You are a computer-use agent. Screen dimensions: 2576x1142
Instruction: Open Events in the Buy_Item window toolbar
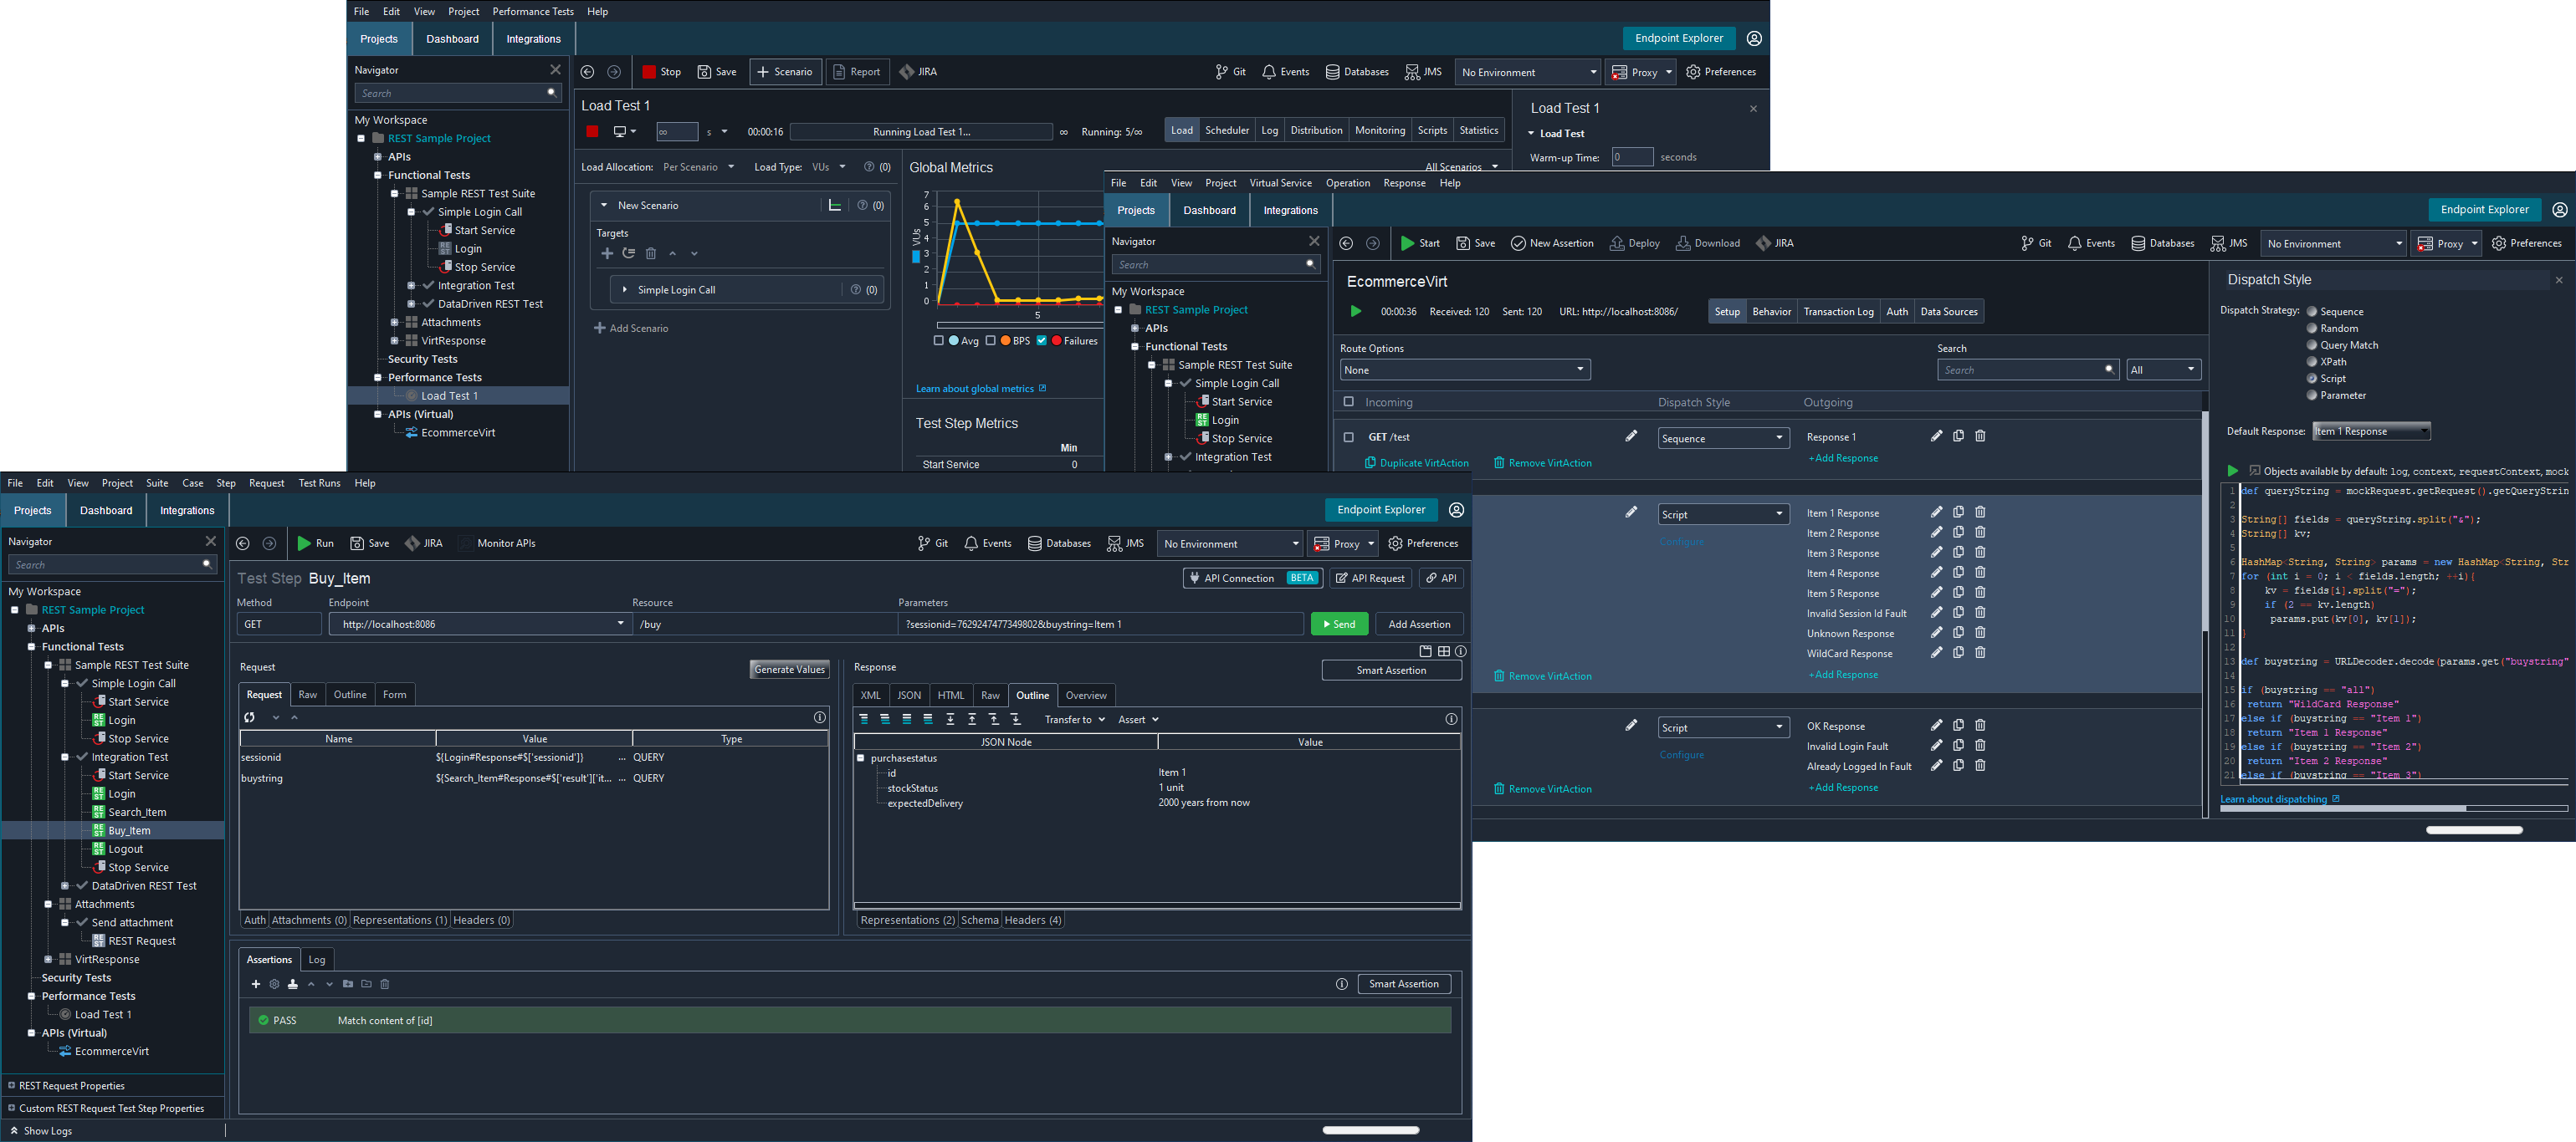coord(987,543)
